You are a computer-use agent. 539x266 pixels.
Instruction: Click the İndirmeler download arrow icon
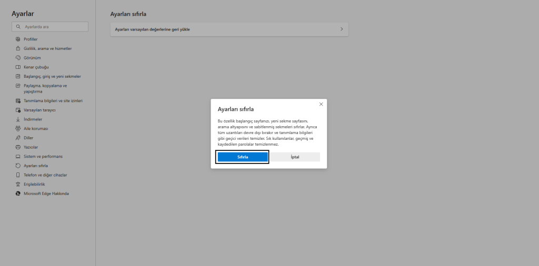click(x=18, y=119)
